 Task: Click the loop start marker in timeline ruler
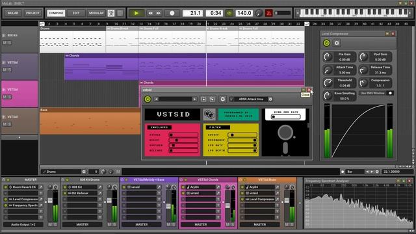click(x=42, y=24)
